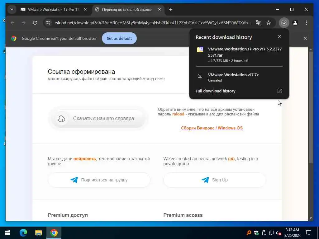Screen dimensions: 319x239
Task: Open the Chrome profile avatar
Action: [295, 23]
